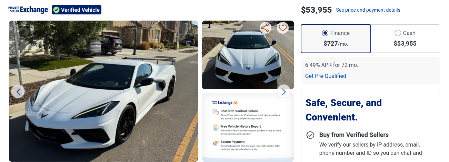
Task: Select the Finance payment radio button
Action: (325, 33)
